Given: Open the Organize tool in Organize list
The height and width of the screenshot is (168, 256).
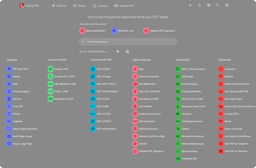Looking at the screenshot, I should click(x=14, y=121).
